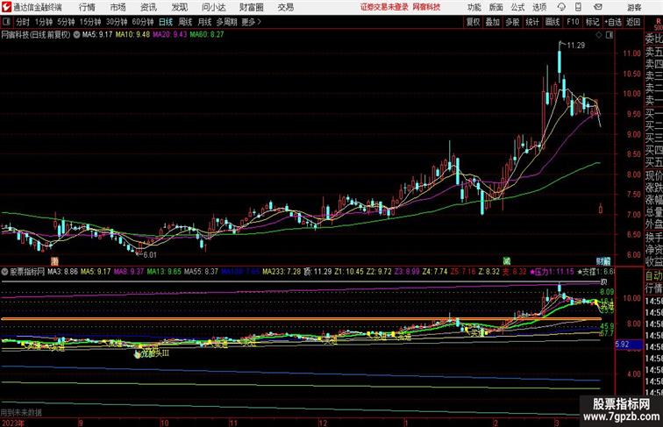This screenshot has width=663, height=427.
Task: Click the MA60: 8.27 indicator value
Action: pyautogui.click(x=207, y=35)
